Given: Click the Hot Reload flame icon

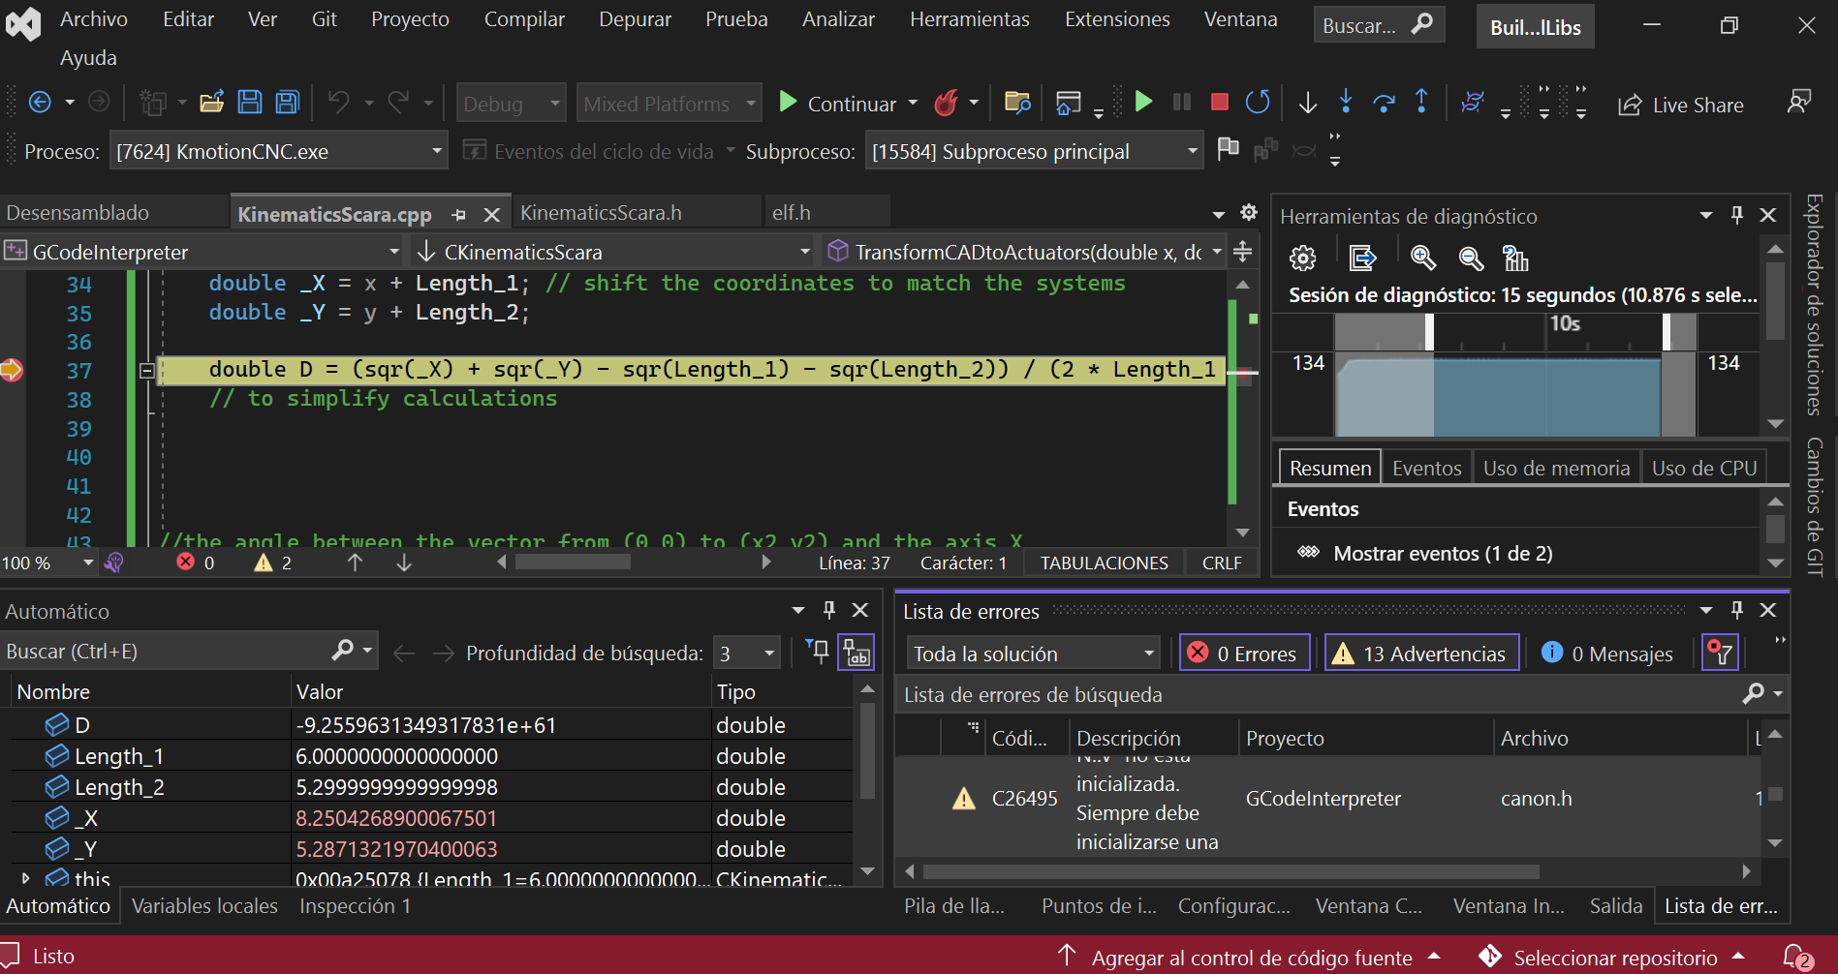Looking at the screenshot, I should click(946, 103).
